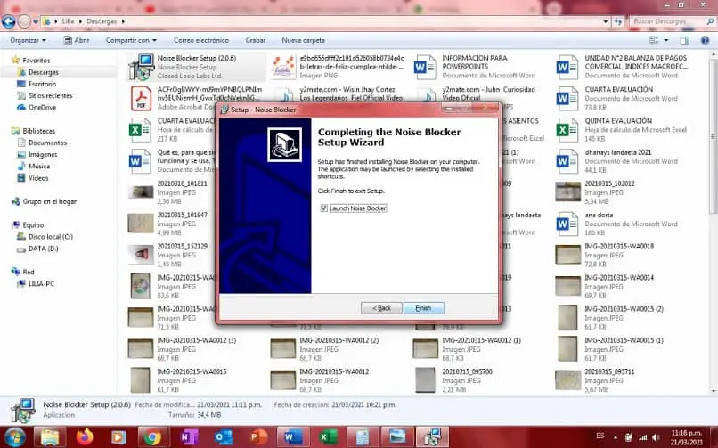Open the Compartir con dropdown
Image resolution: width=718 pixels, height=448 pixels.
point(131,40)
